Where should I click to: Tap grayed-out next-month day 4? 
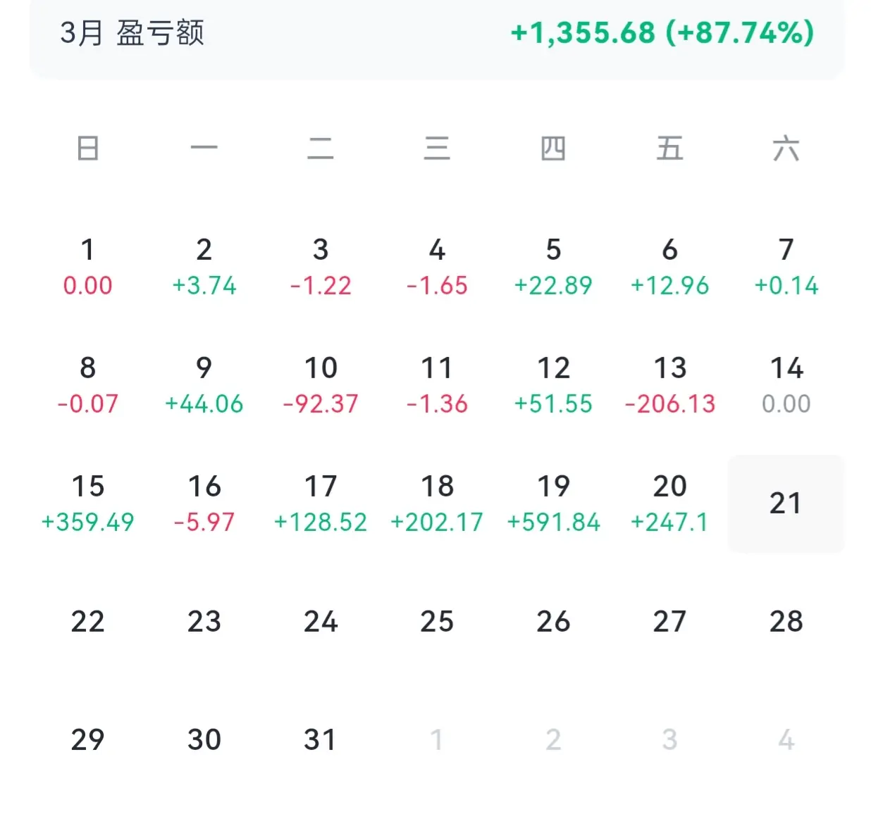click(x=786, y=739)
